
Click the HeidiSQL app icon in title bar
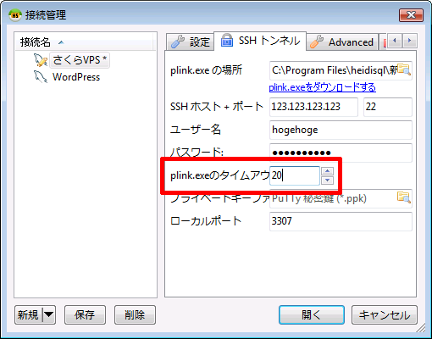click(x=15, y=15)
